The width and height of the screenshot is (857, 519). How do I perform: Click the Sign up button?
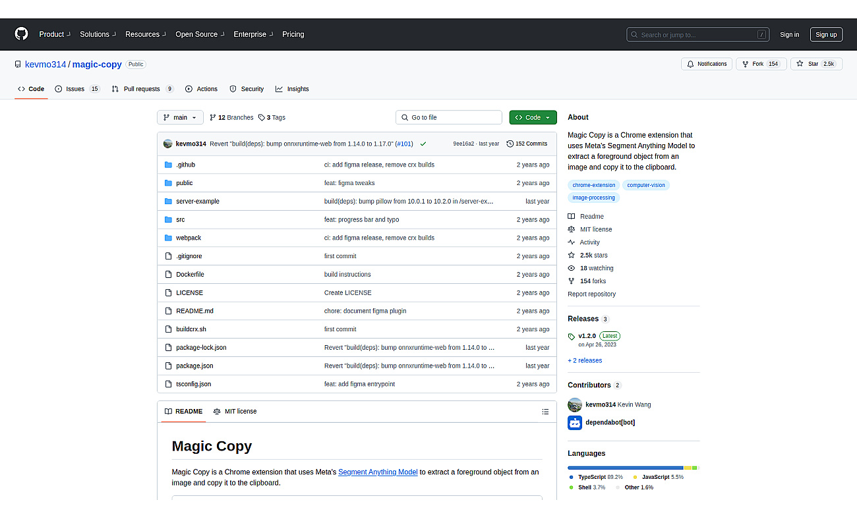[x=826, y=35]
